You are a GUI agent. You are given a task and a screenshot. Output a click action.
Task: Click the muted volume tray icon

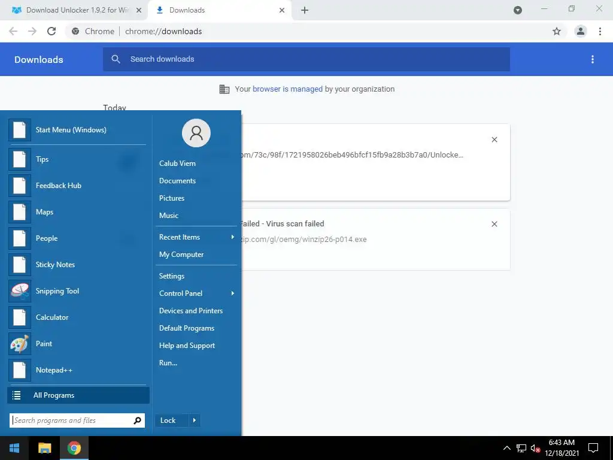point(535,448)
